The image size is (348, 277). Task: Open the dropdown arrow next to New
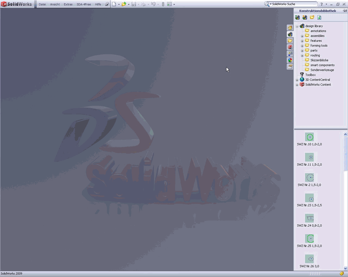119,4
